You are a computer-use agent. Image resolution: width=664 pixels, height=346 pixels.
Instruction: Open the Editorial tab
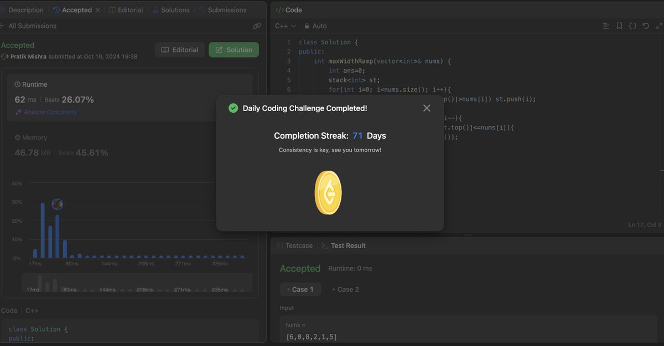tap(126, 10)
